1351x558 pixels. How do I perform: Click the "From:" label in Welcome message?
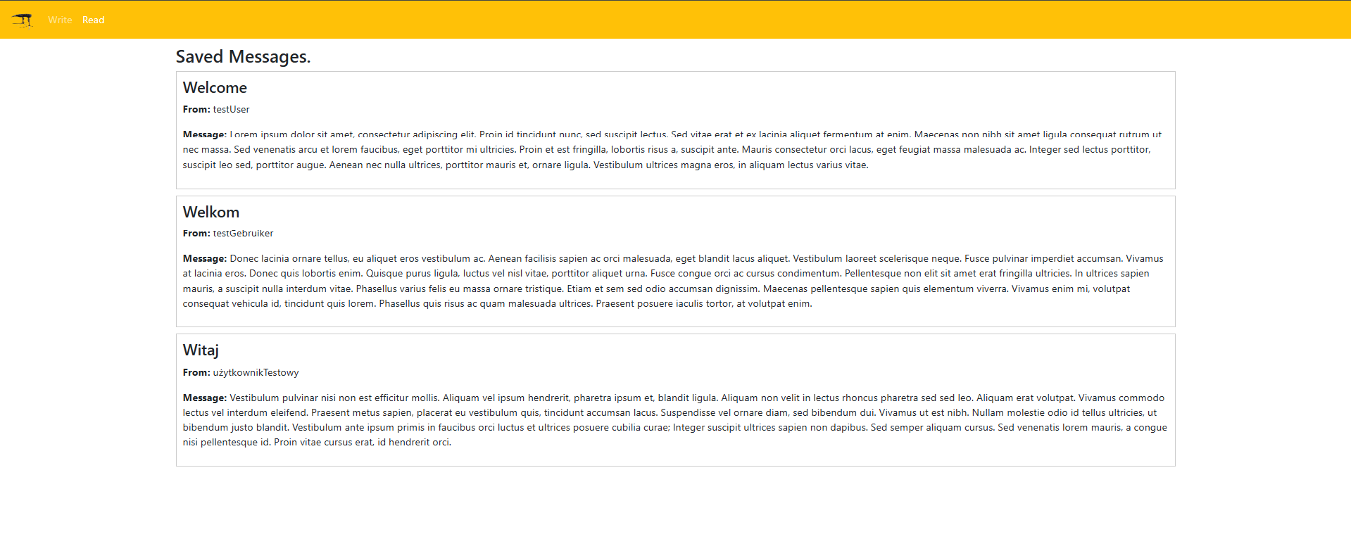coord(196,109)
